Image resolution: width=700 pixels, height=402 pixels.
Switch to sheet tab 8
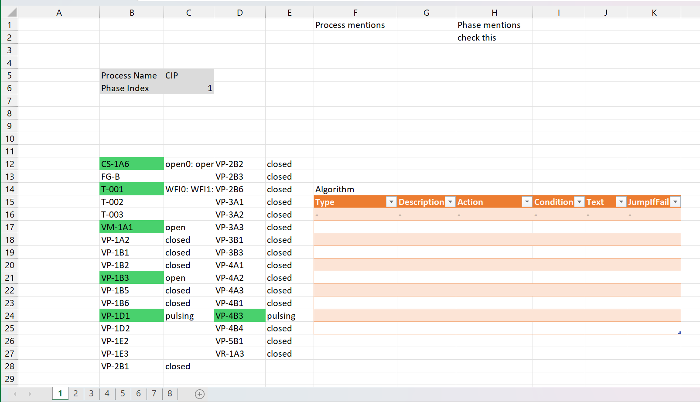click(x=170, y=394)
